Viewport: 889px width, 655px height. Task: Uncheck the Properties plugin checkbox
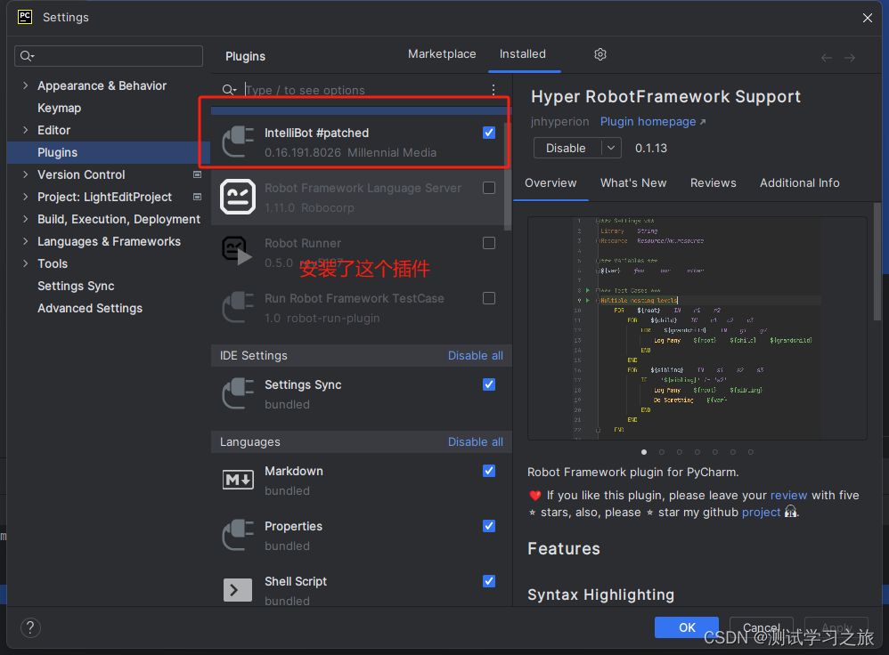tap(488, 526)
